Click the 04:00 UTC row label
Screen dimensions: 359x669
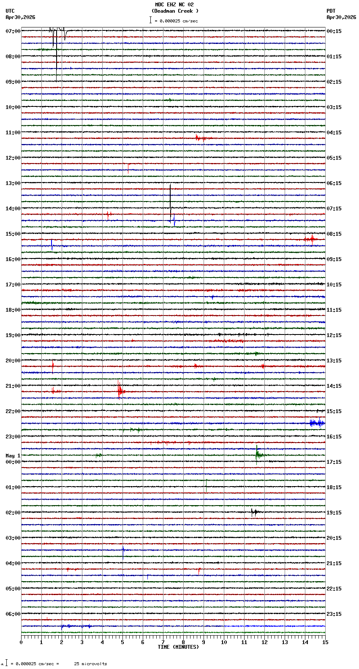click(x=13, y=563)
